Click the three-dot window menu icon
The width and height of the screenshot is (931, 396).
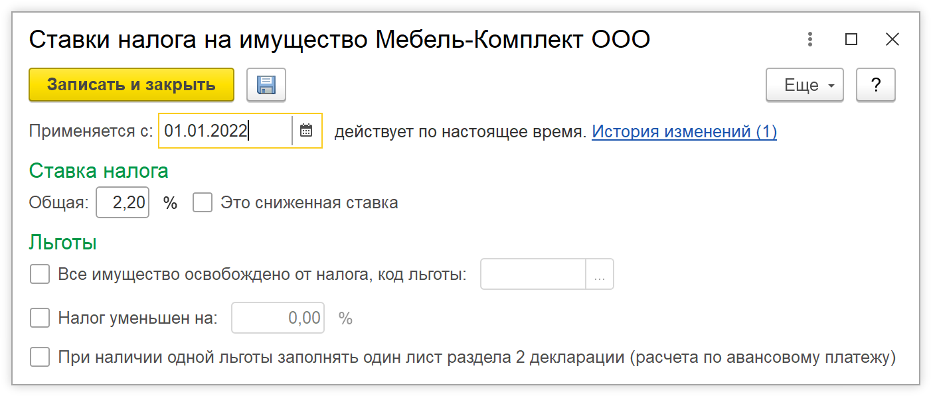[810, 40]
